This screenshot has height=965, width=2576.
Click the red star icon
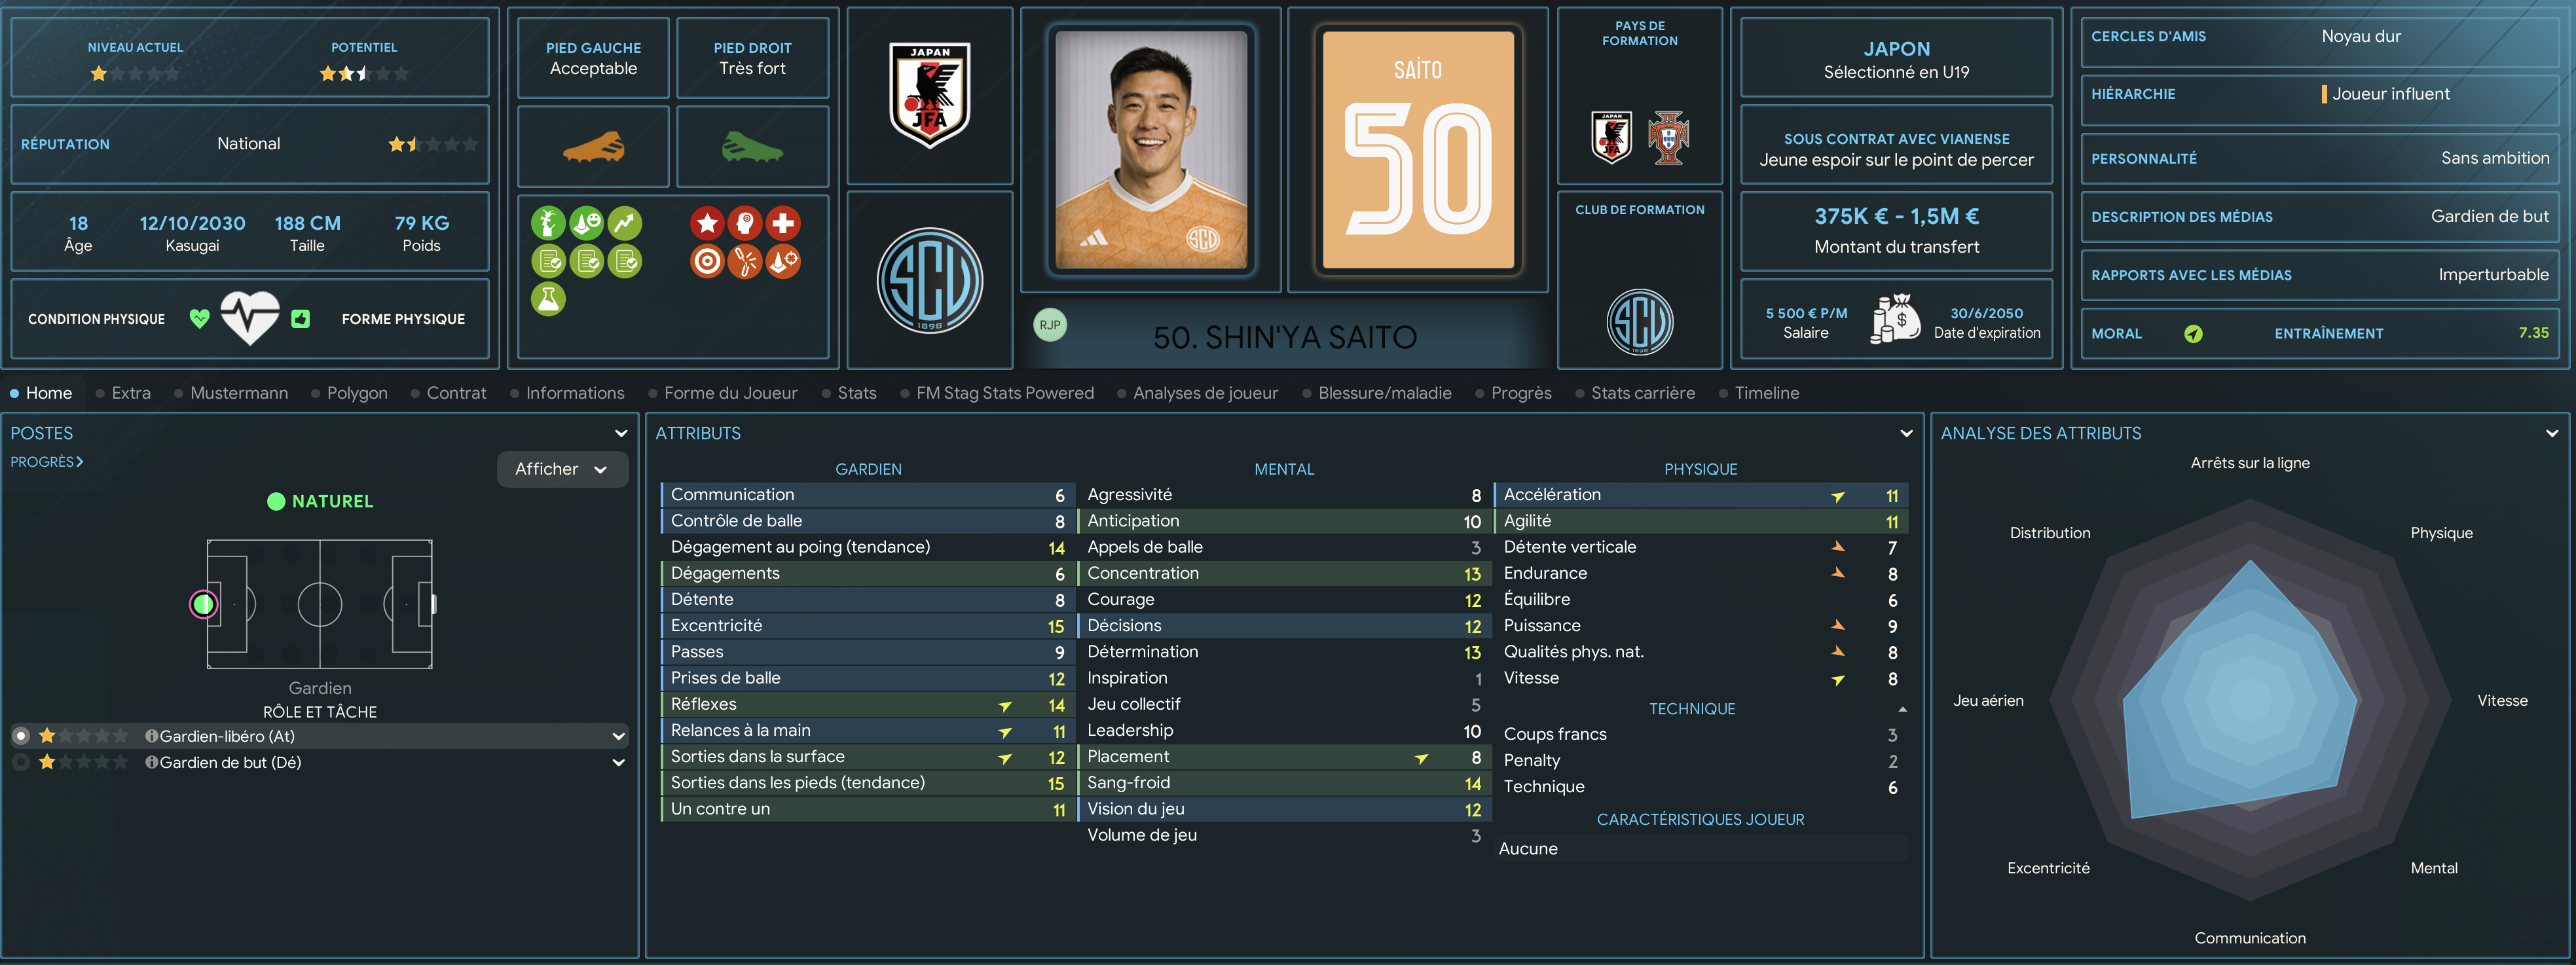tap(707, 223)
